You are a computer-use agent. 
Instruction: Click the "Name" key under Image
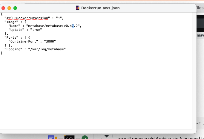click(14, 26)
